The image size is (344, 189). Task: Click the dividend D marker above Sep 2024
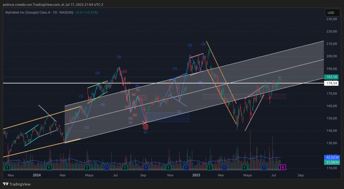click(146, 167)
